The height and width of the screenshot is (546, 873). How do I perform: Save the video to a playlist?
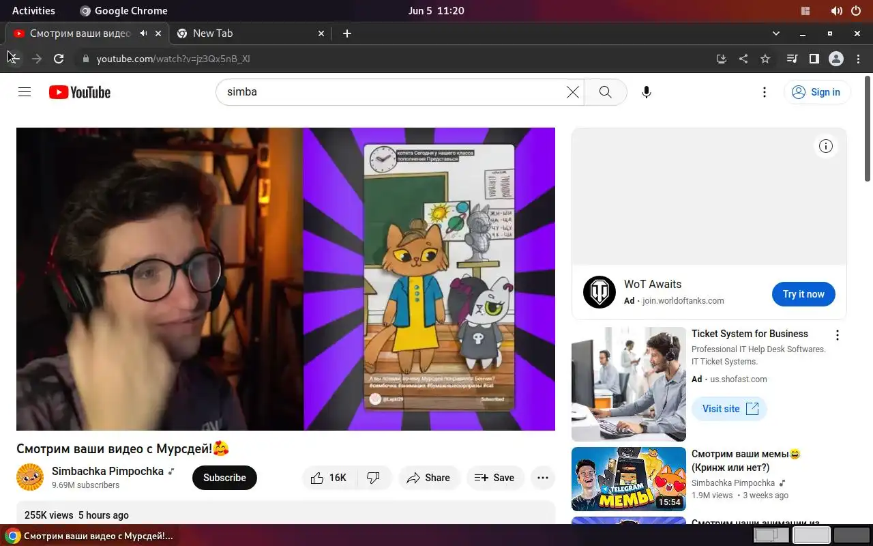[x=494, y=478]
